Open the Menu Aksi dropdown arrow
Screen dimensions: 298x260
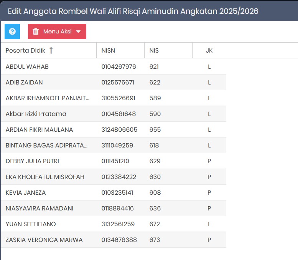78,32
